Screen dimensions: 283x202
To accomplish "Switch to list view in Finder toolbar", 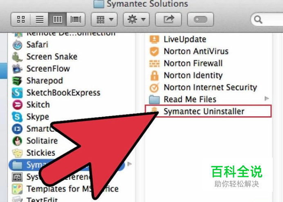I will pyautogui.click(x=39, y=19).
